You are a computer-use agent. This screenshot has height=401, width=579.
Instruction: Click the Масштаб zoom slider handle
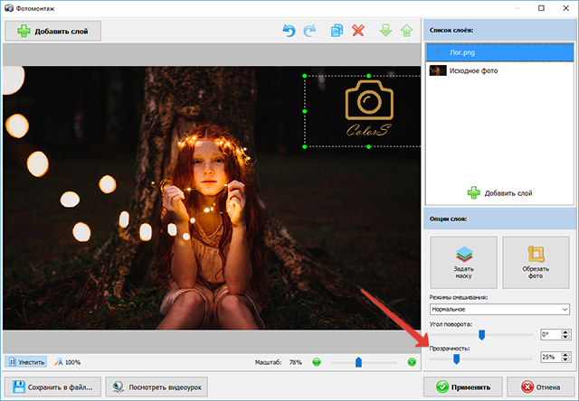point(358,362)
